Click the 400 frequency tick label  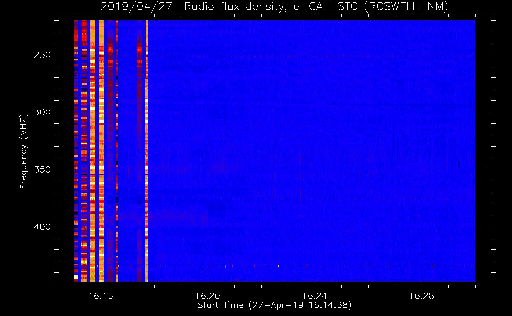(x=42, y=227)
